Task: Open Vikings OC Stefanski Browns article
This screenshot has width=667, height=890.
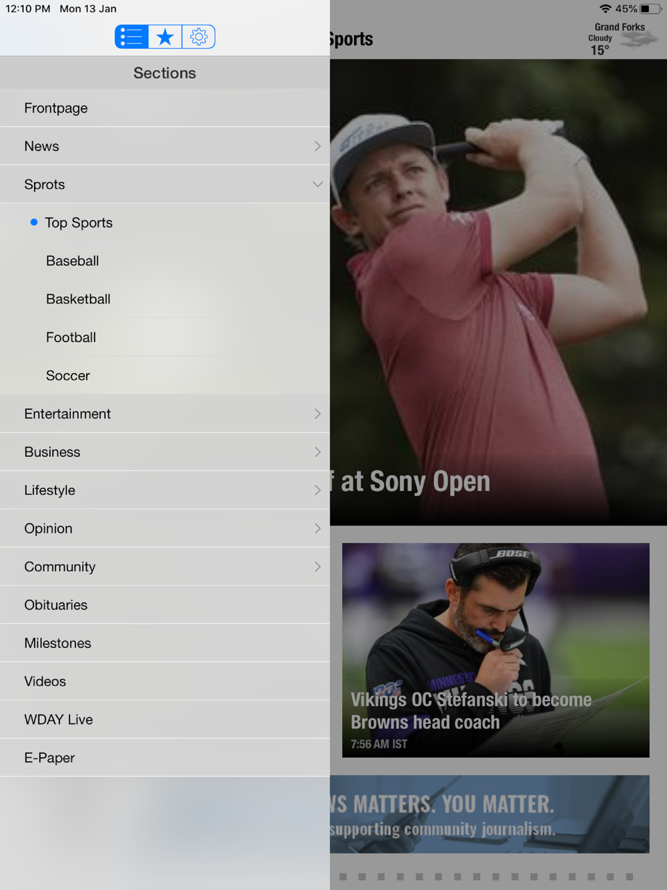Action: coord(496,650)
